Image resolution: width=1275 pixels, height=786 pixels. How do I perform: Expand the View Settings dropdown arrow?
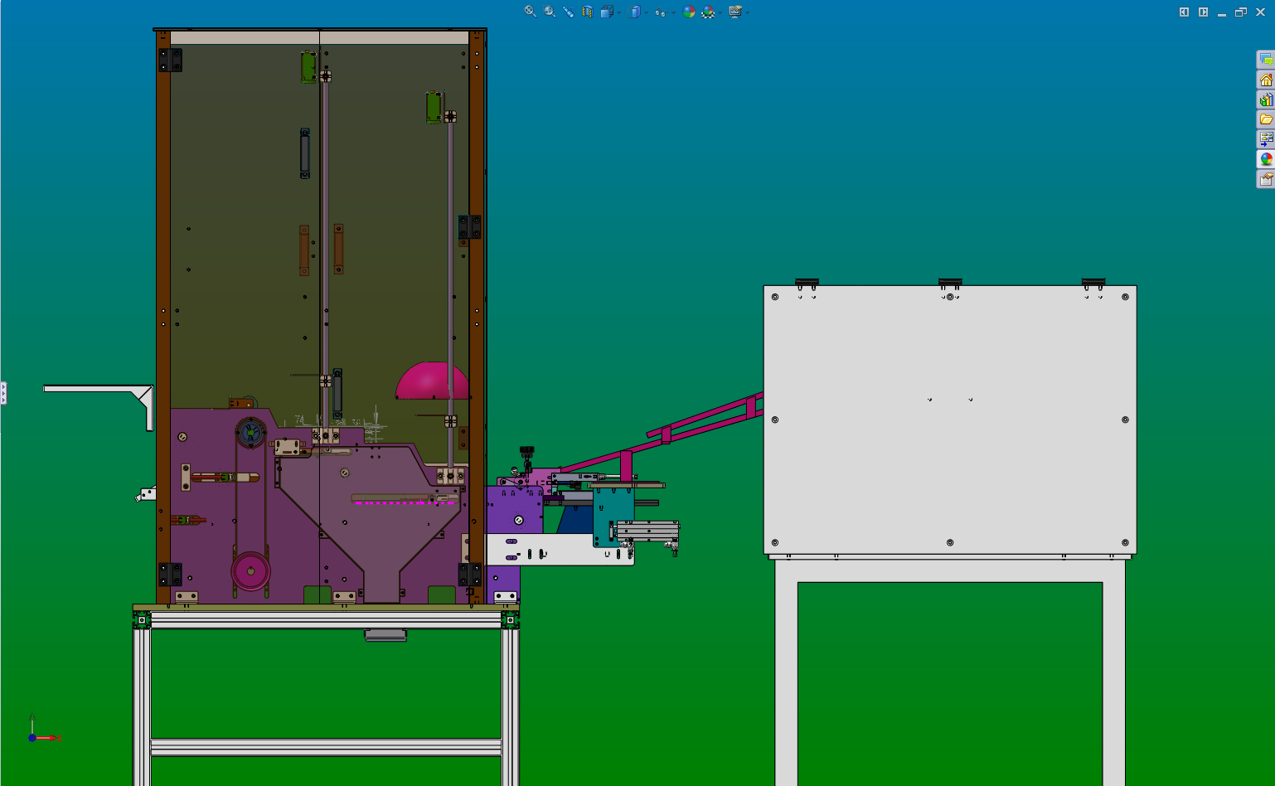point(748,12)
